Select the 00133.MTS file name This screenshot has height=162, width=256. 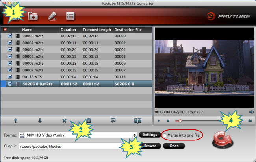click(x=32, y=77)
